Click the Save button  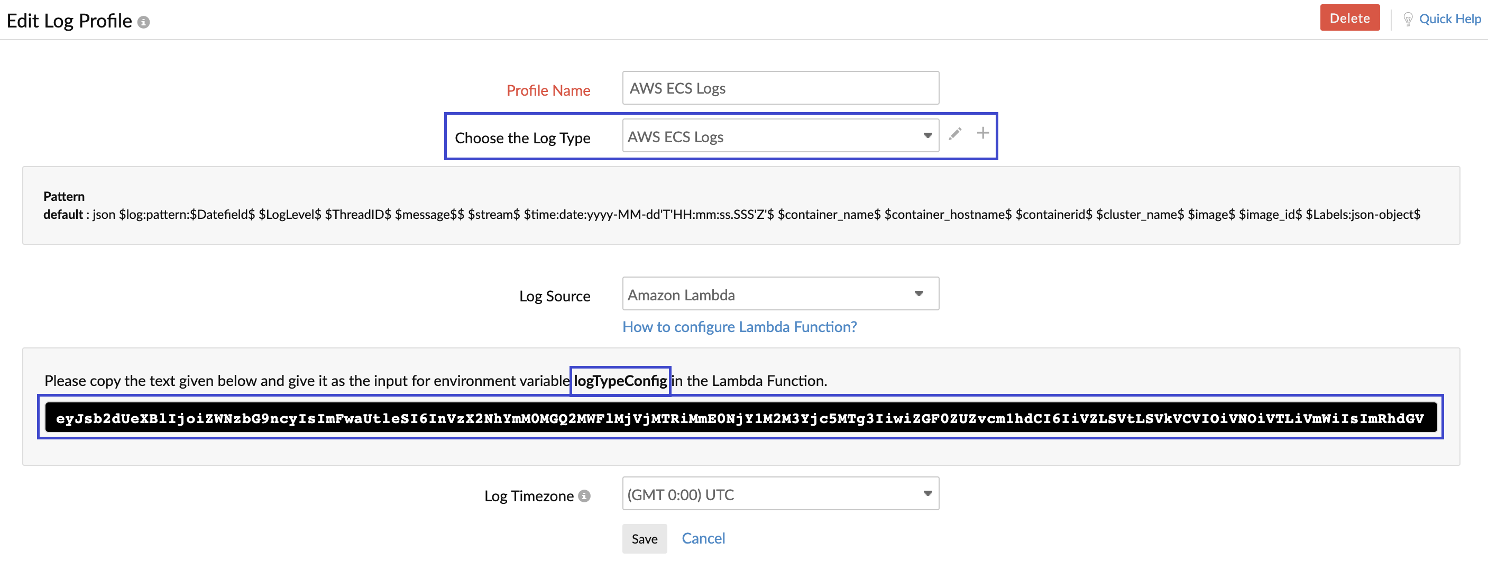point(644,539)
